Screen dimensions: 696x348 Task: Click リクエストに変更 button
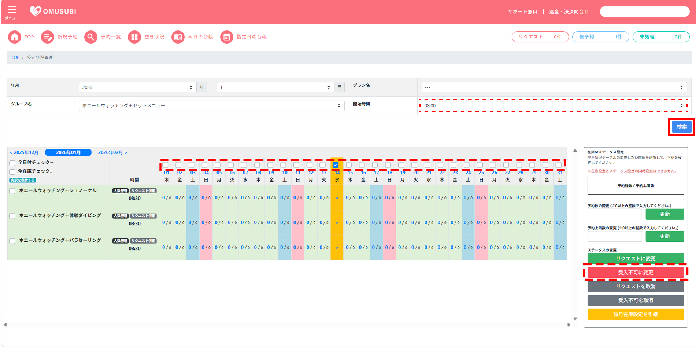click(636, 259)
